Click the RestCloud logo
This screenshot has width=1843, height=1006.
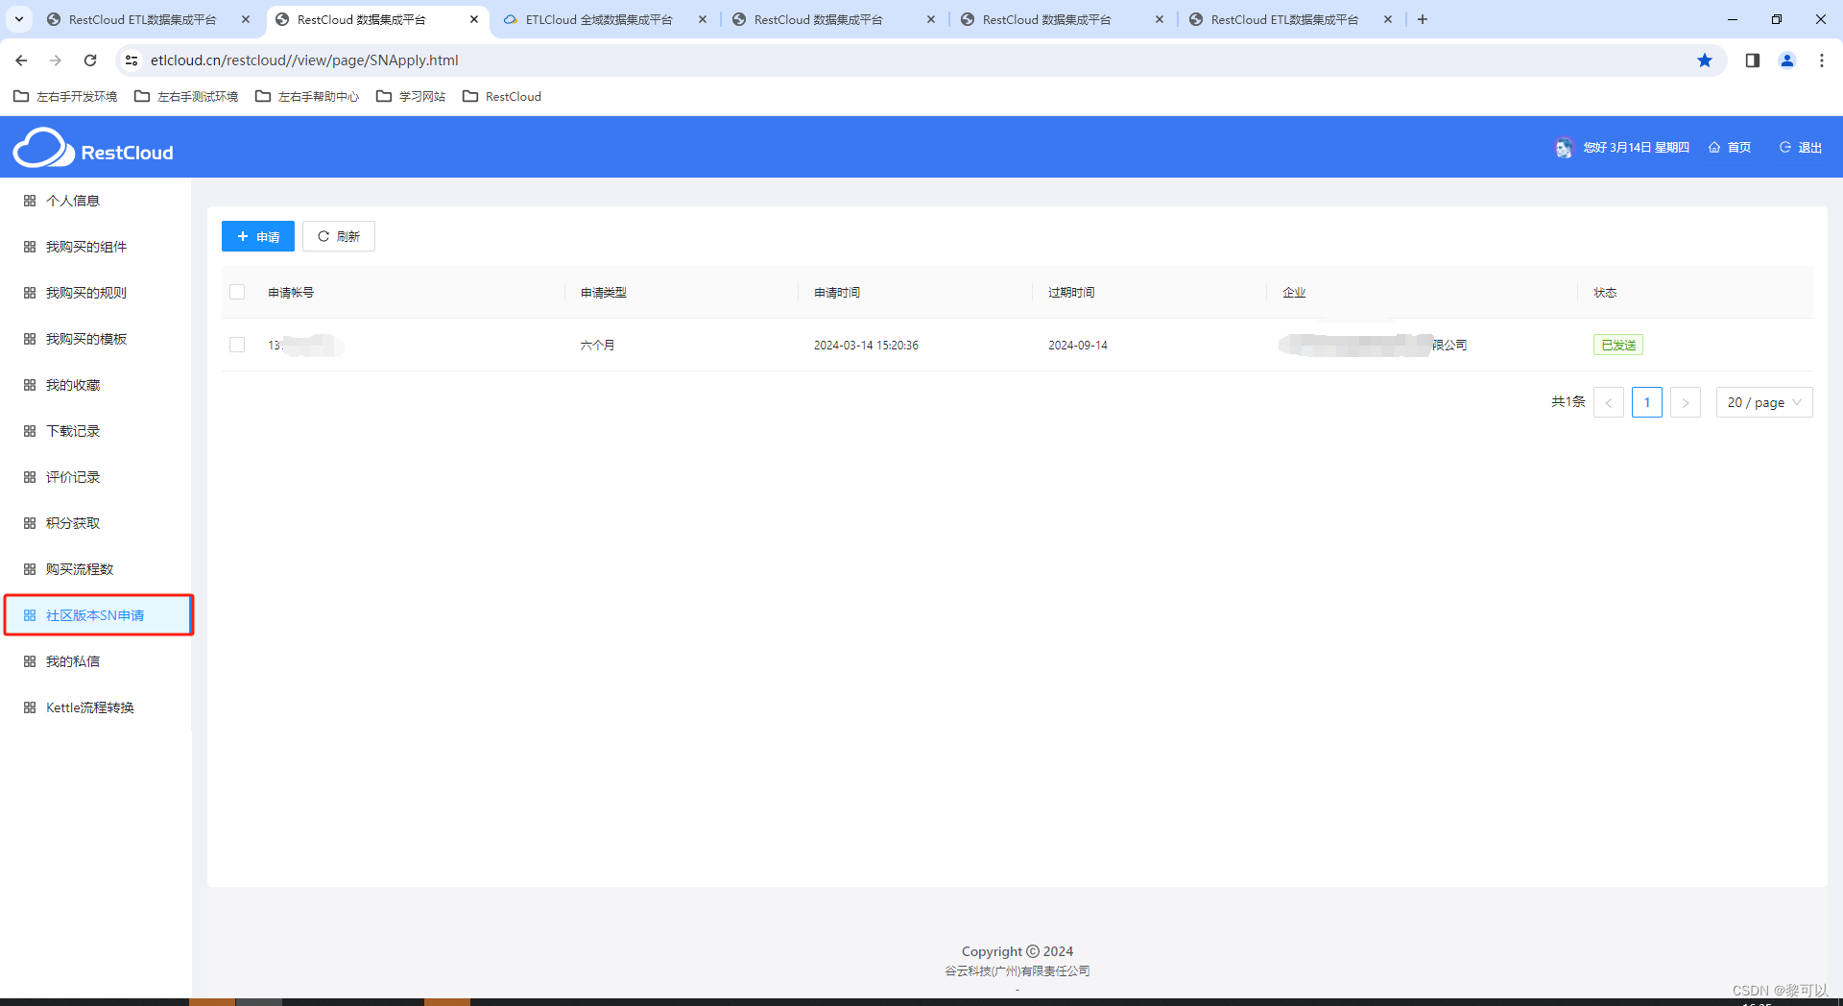pos(92,148)
